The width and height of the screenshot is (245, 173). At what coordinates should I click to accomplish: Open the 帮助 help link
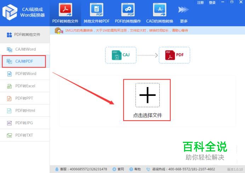tap(137, 169)
